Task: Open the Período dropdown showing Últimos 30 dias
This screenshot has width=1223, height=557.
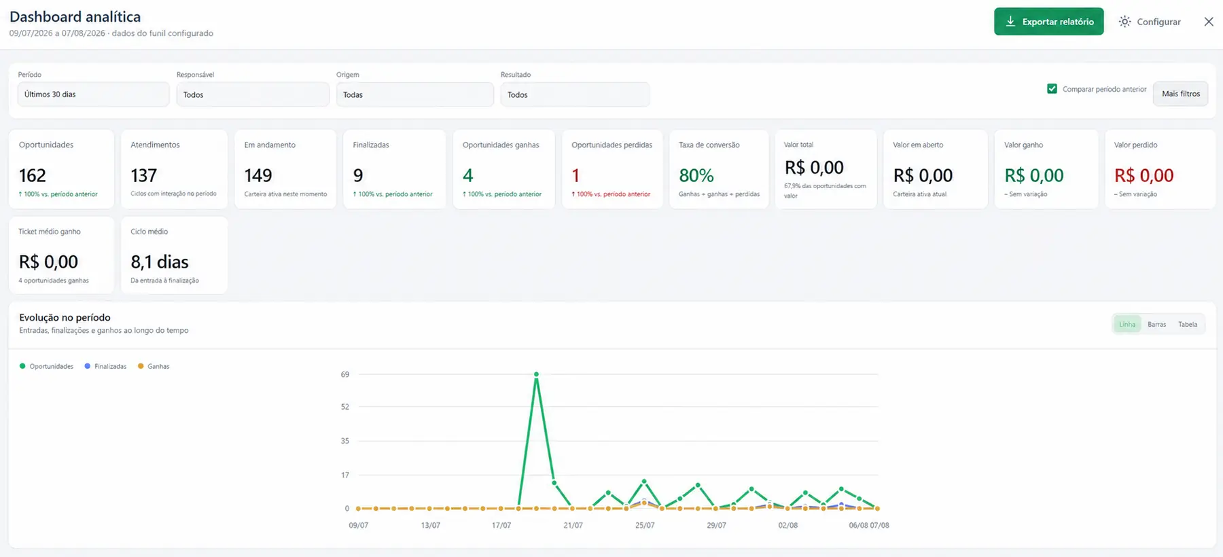Action: click(93, 94)
